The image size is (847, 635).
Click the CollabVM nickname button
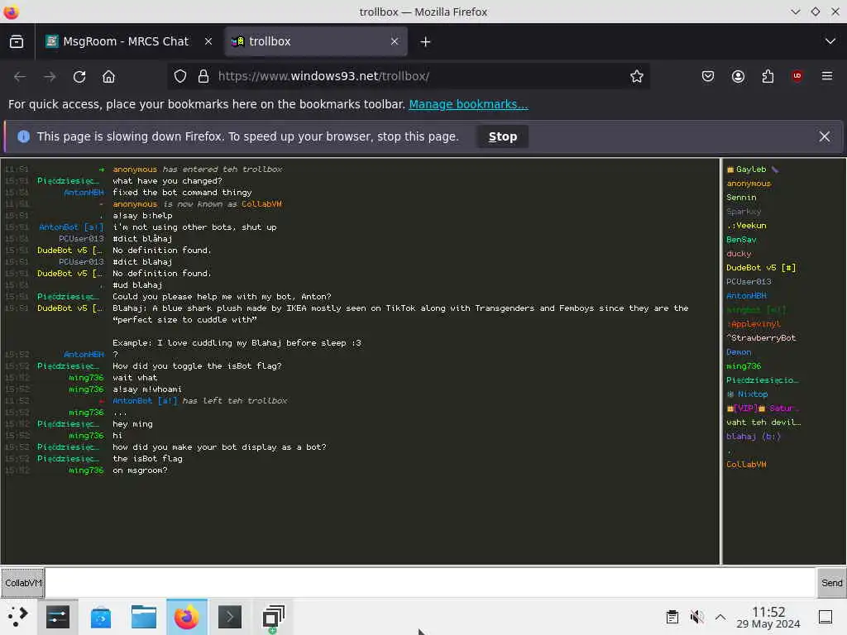point(22,583)
